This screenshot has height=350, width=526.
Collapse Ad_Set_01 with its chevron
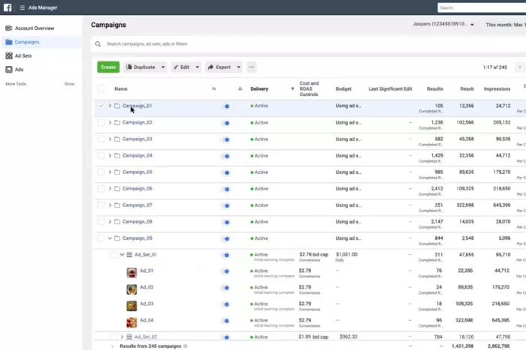122,255
